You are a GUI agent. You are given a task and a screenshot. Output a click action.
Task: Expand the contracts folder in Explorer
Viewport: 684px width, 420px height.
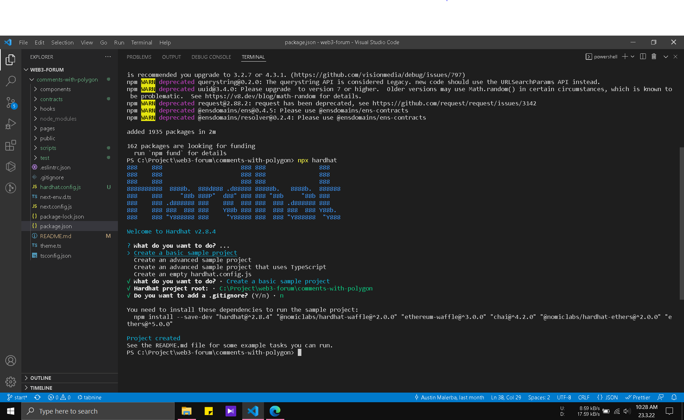click(x=51, y=99)
